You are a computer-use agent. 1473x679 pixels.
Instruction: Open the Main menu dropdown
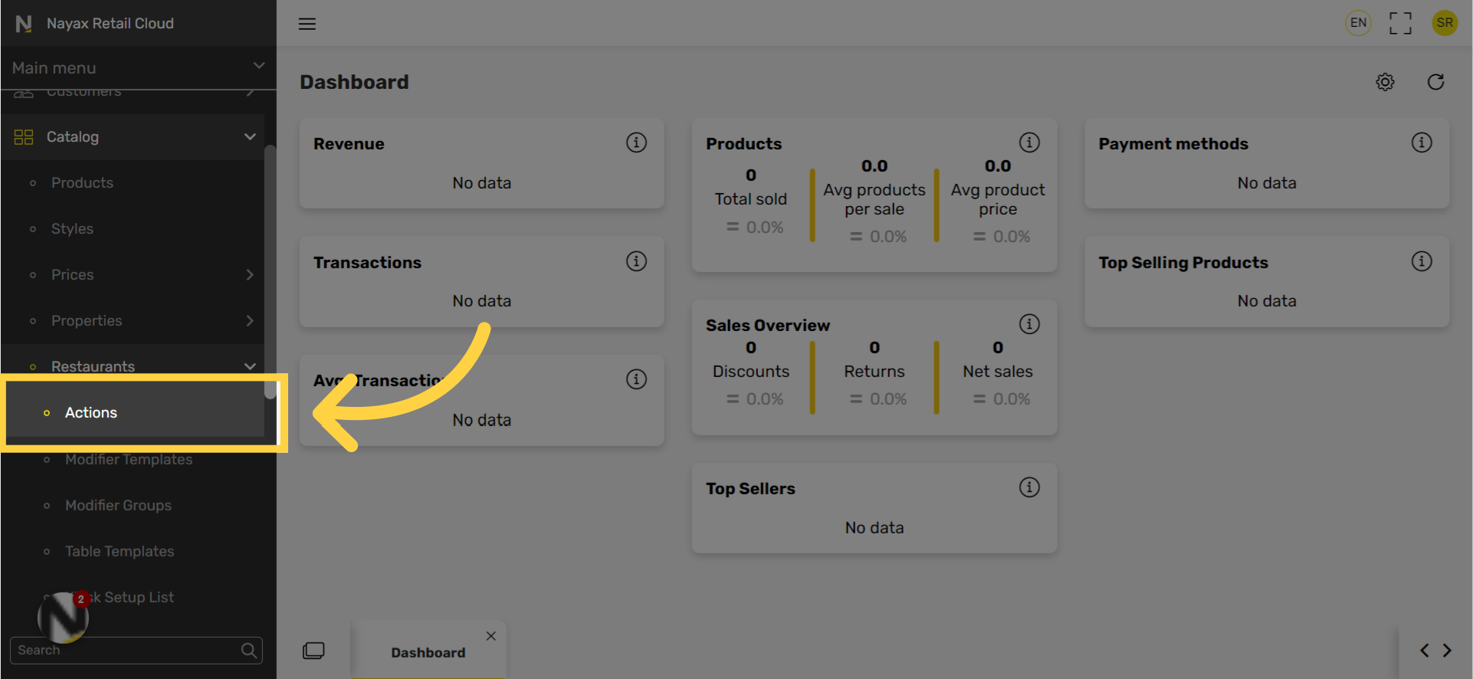point(259,67)
